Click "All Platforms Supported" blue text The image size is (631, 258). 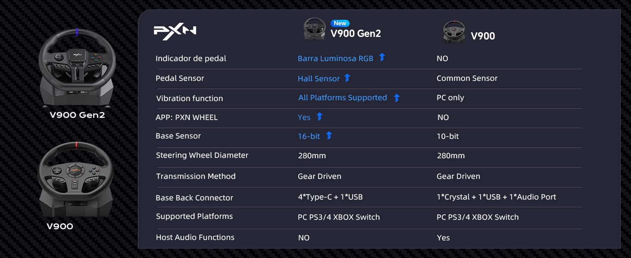coord(343,98)
